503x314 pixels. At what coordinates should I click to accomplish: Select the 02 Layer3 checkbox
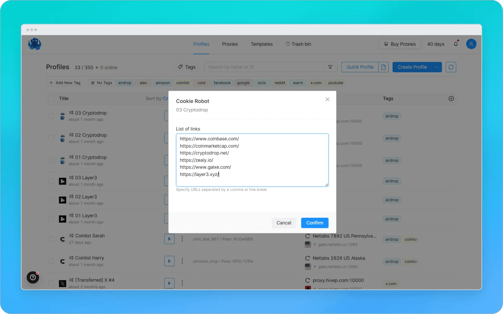coord(51,200)
